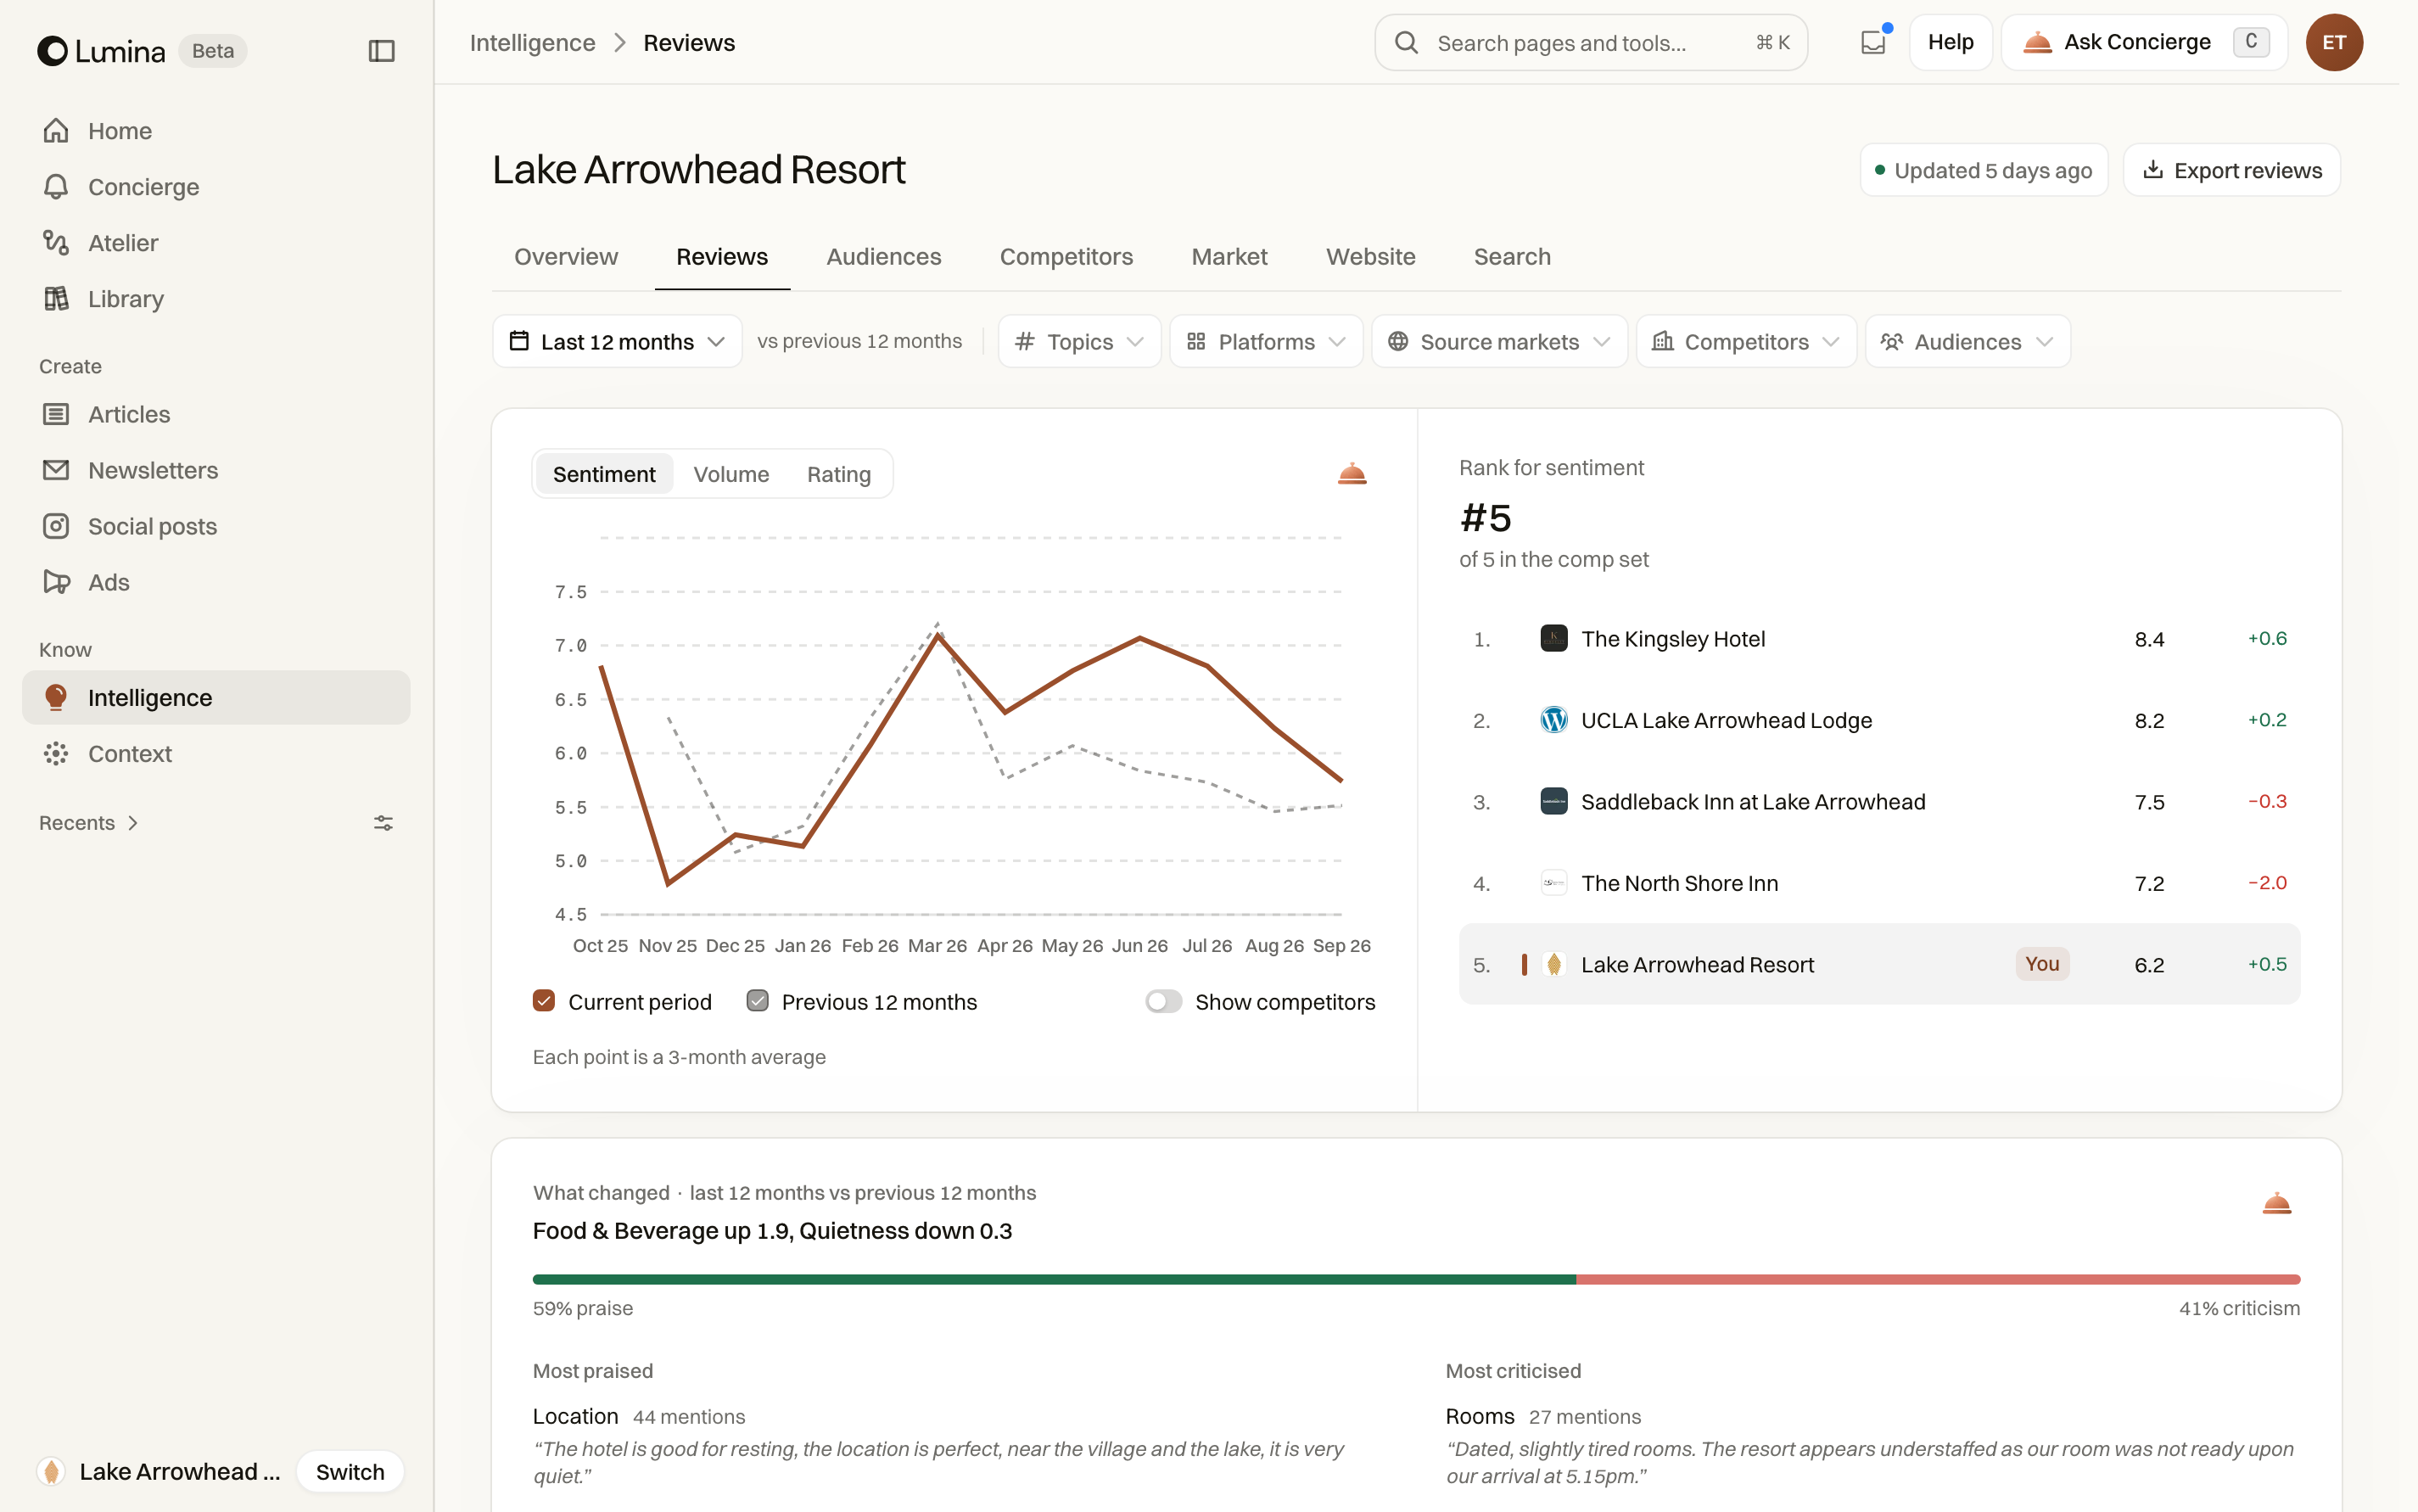Open Ads from the sidebar
The height and width of the screenshot is (1512, 2418).
click(x=216, y=582)
